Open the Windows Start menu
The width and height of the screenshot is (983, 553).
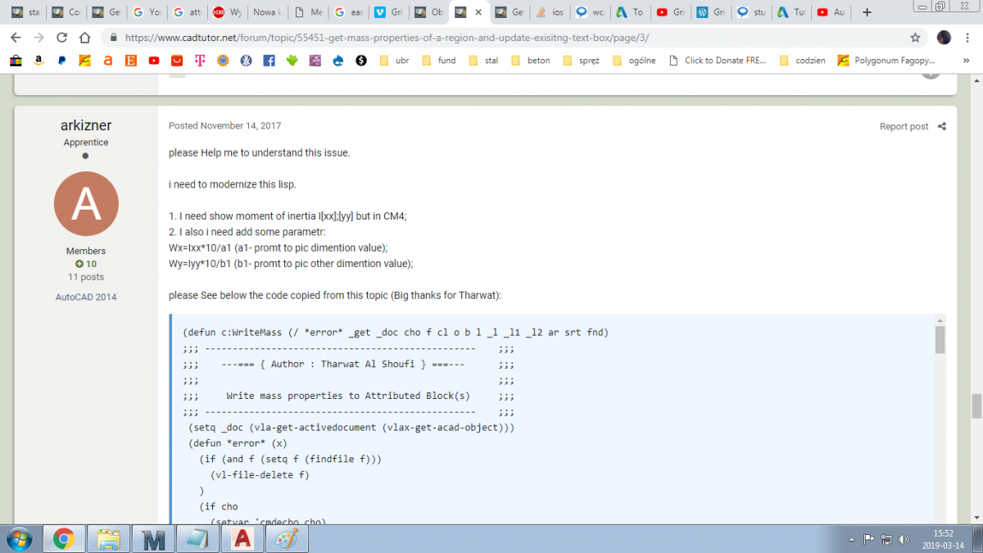[18, 538]
